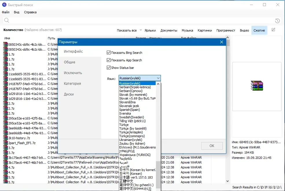Confirm settings with OK button
Image resolution: width=285 pixels, height=191 pixels.
pos(212,146)
